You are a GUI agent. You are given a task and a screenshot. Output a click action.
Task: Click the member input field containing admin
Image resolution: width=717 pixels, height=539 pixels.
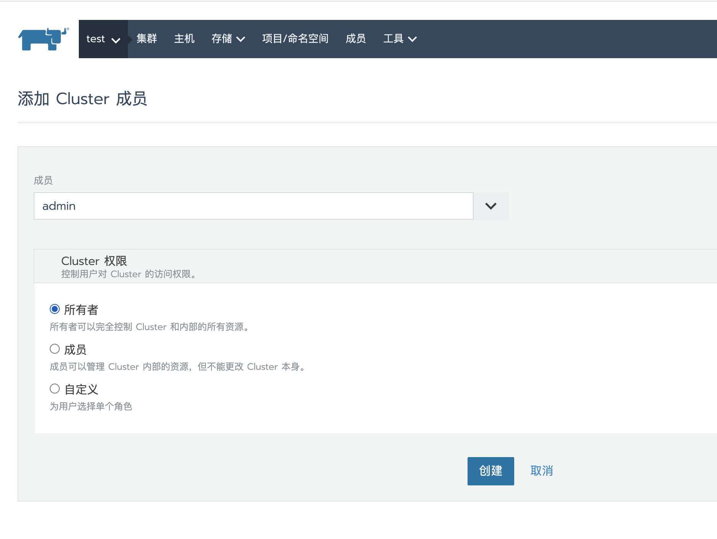tap(254, 206)
